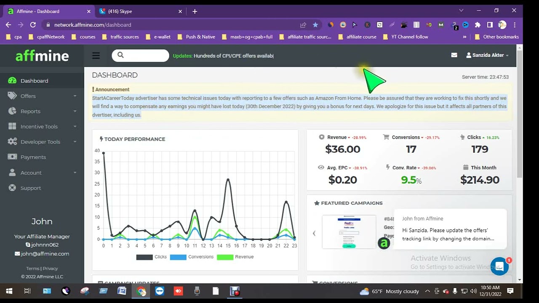Click the volume speaker tray icon

[473, 291]
